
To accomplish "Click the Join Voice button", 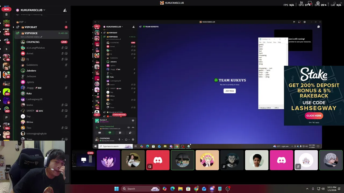I will point(230,91).
